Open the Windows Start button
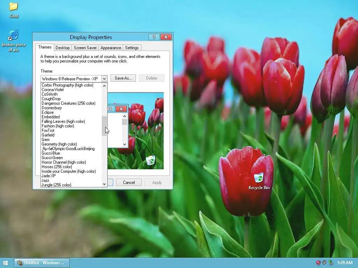The height and width of the screenshot is (268, 358). pyautogui.click(x=6, y=263)
